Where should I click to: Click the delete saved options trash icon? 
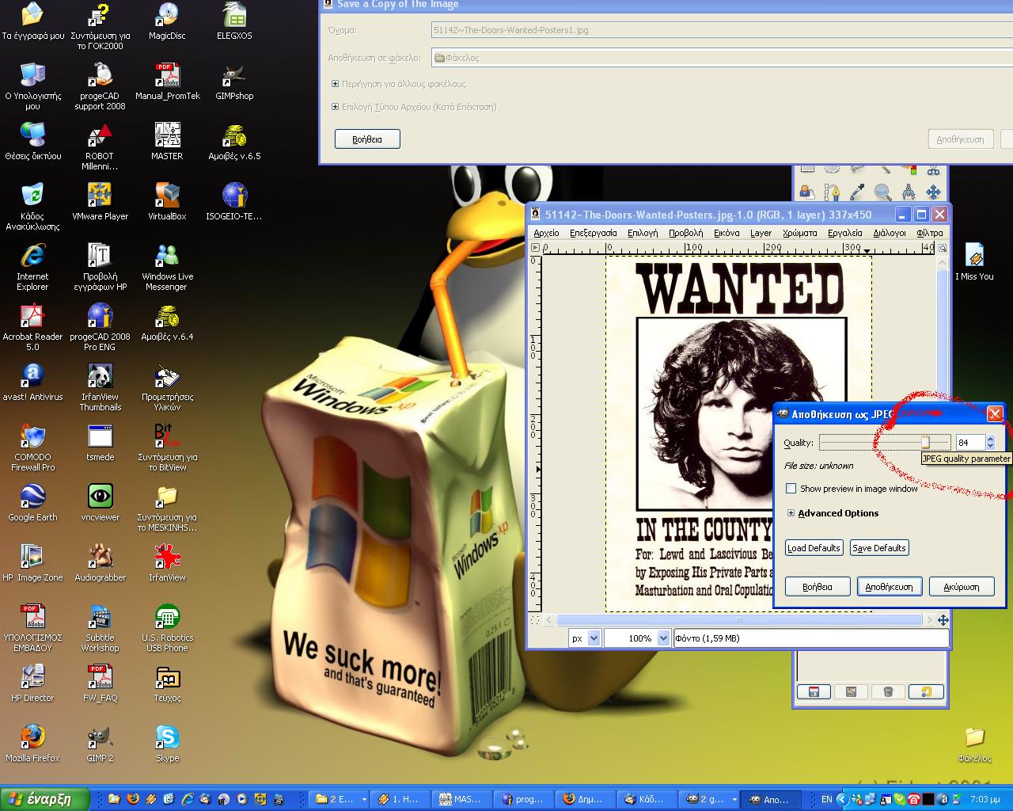(888, 691)
